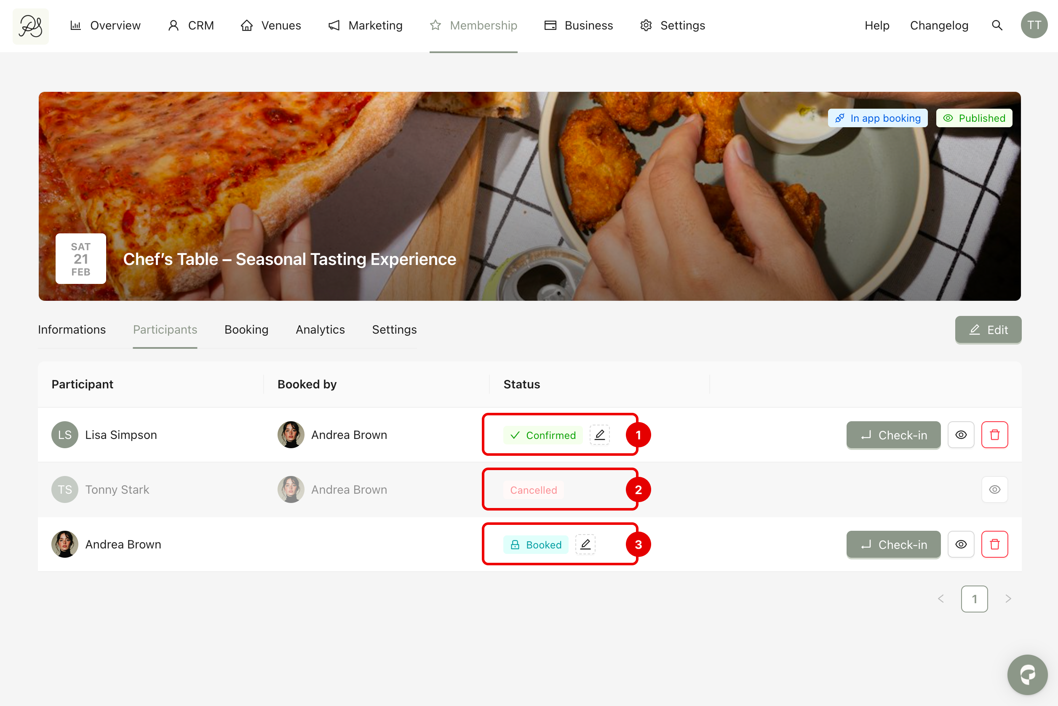The width and height of the screenshot is (1058, 706).
Task: Go to next page chevron
Action: [1008, 599]
